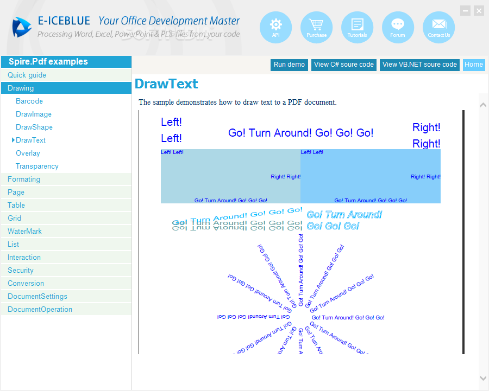489x391 pixels.
Task: Select the DrawImage example
Action: coord(34,114)
